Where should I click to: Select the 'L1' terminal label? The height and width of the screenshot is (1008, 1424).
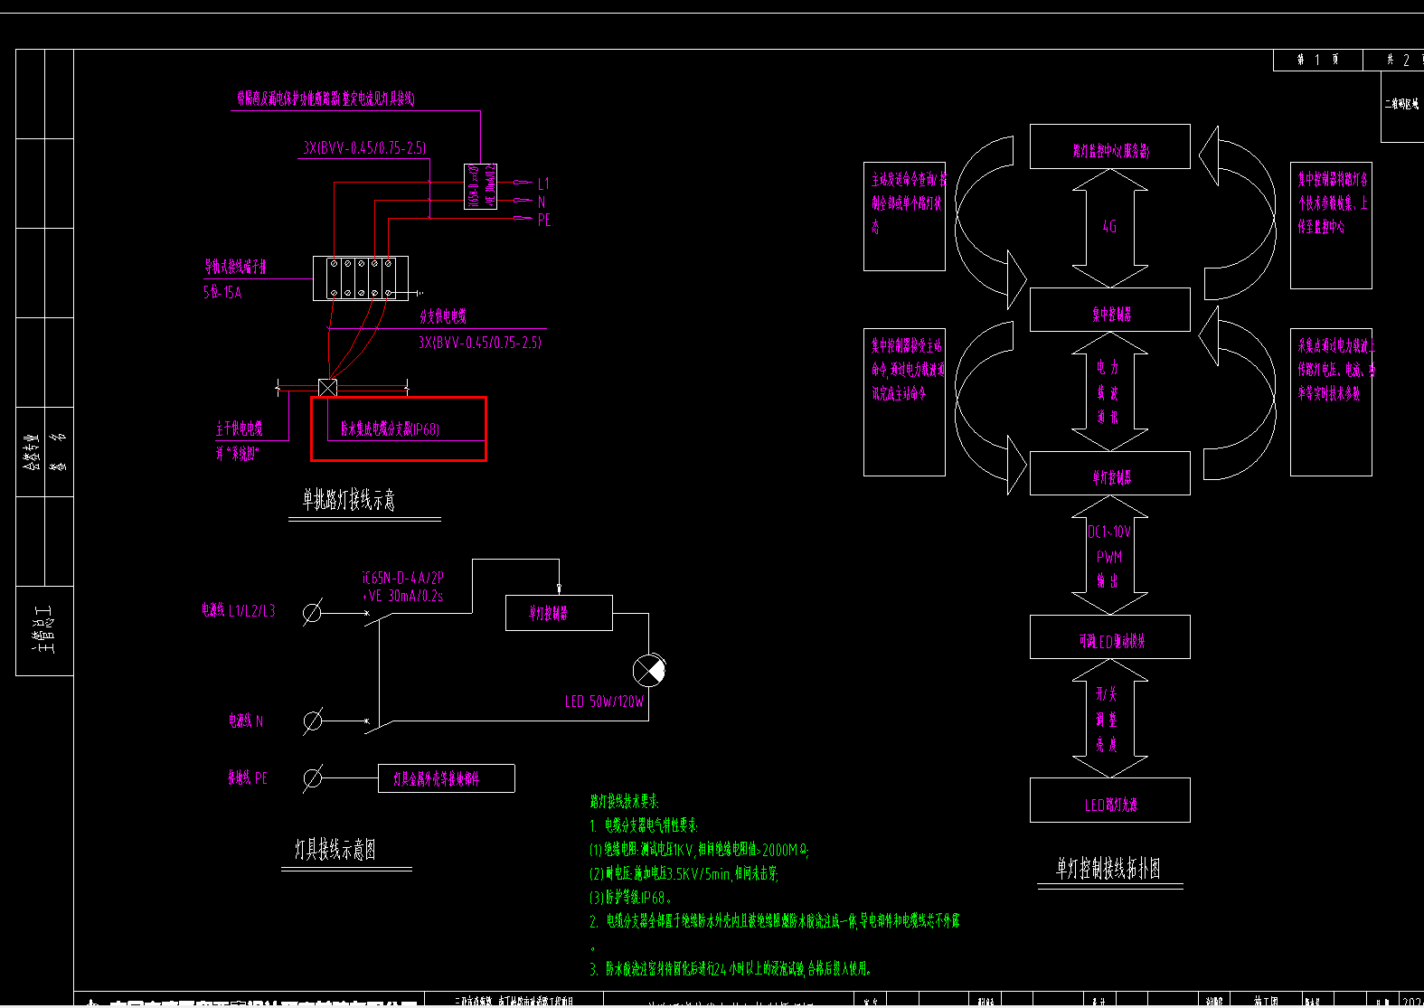[543, 184]
